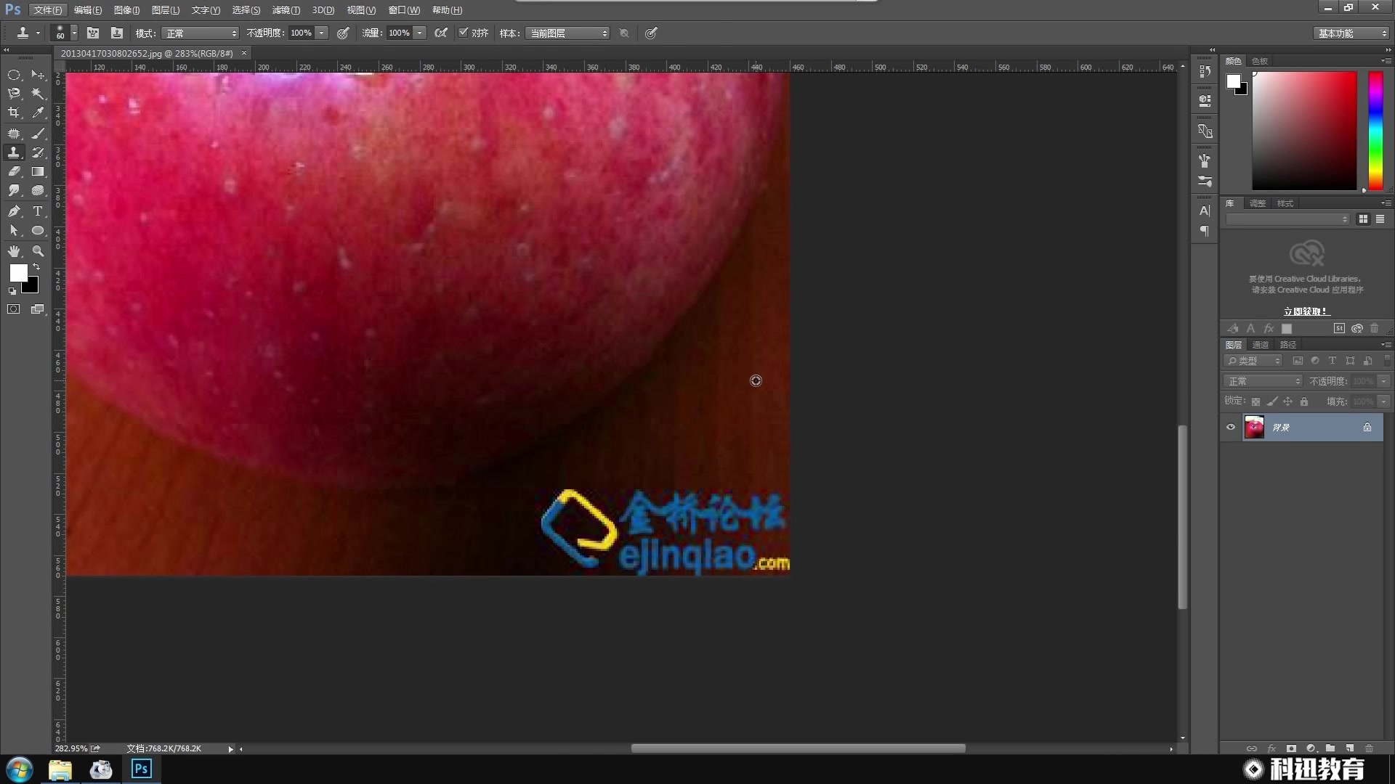Image resolution: width=1395 pixels, height=784 pixels.
Task: Pick the Eyedropper tool
Action: tap(38, 113)
